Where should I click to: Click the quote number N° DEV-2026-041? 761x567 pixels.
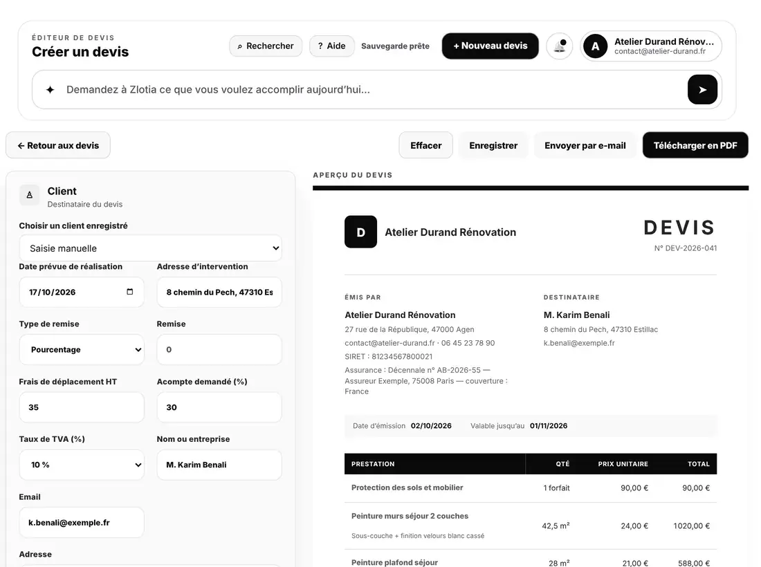click(686, 248)
